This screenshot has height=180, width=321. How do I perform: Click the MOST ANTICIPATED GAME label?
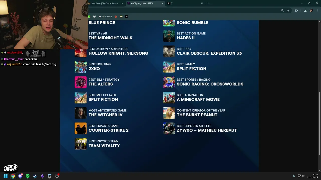click(x=107, y=110)
